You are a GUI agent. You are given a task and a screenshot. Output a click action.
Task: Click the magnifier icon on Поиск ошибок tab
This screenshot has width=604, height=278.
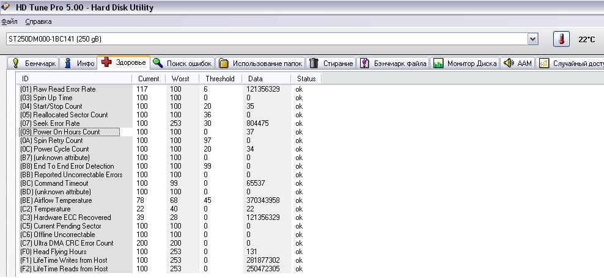pos(158,63)
